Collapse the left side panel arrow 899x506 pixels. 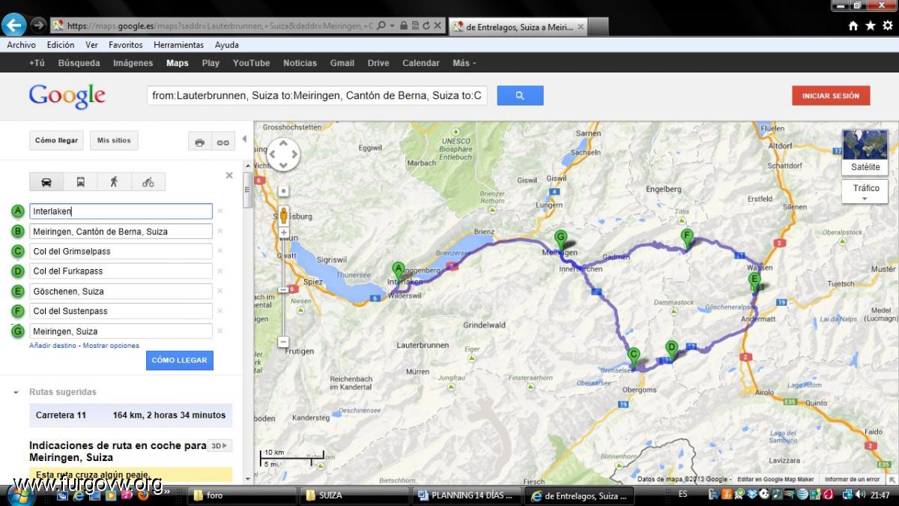tap(244, 139)
